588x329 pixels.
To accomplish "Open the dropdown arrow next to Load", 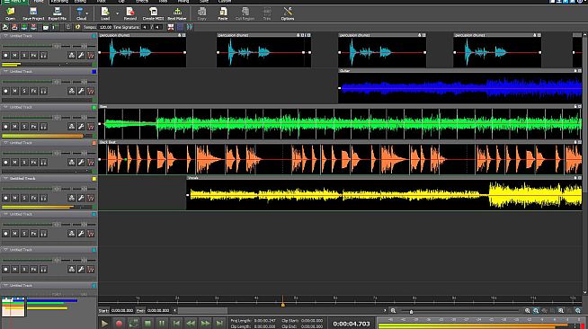I will point(117,13).
